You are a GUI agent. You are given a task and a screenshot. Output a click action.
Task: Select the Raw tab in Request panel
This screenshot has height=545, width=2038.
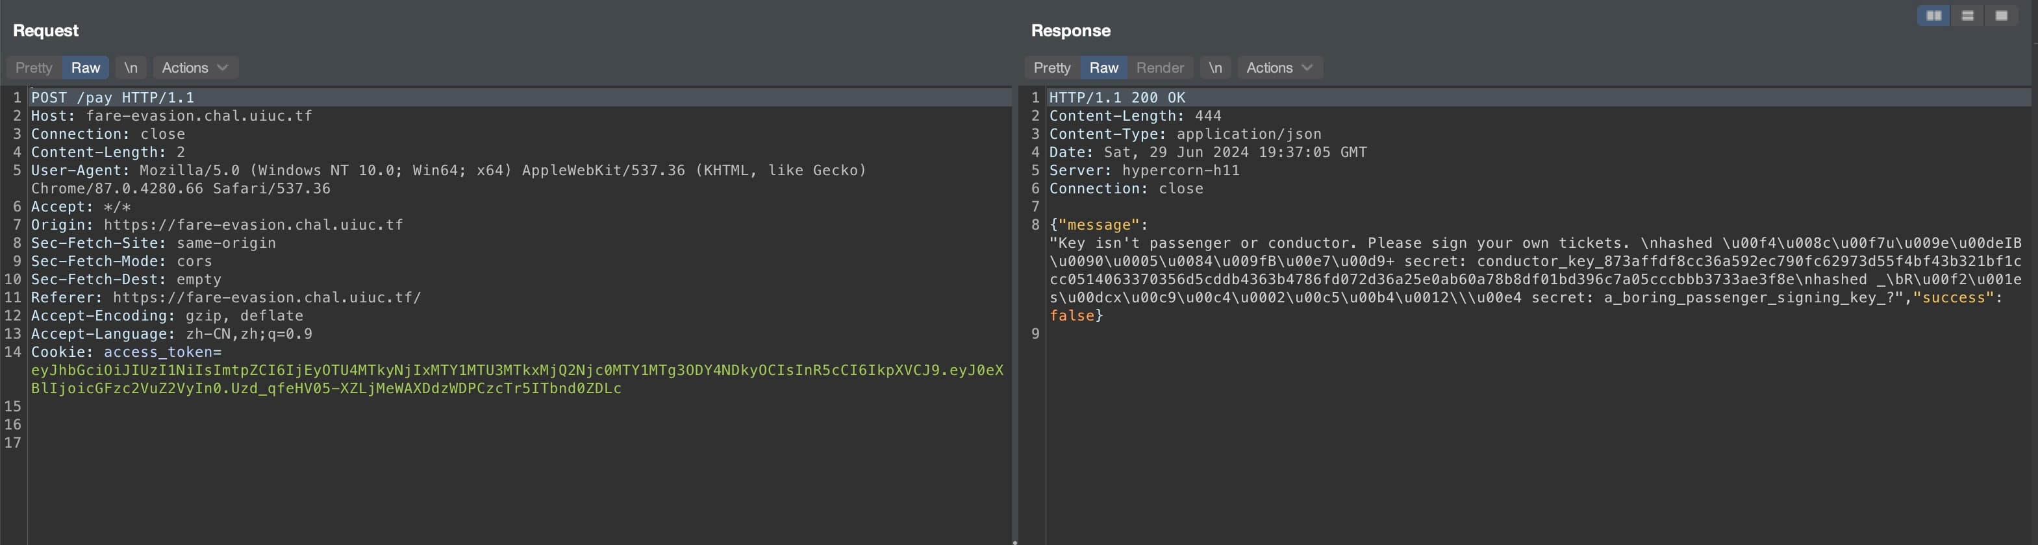pyautogui.click(x=86, y=68)
